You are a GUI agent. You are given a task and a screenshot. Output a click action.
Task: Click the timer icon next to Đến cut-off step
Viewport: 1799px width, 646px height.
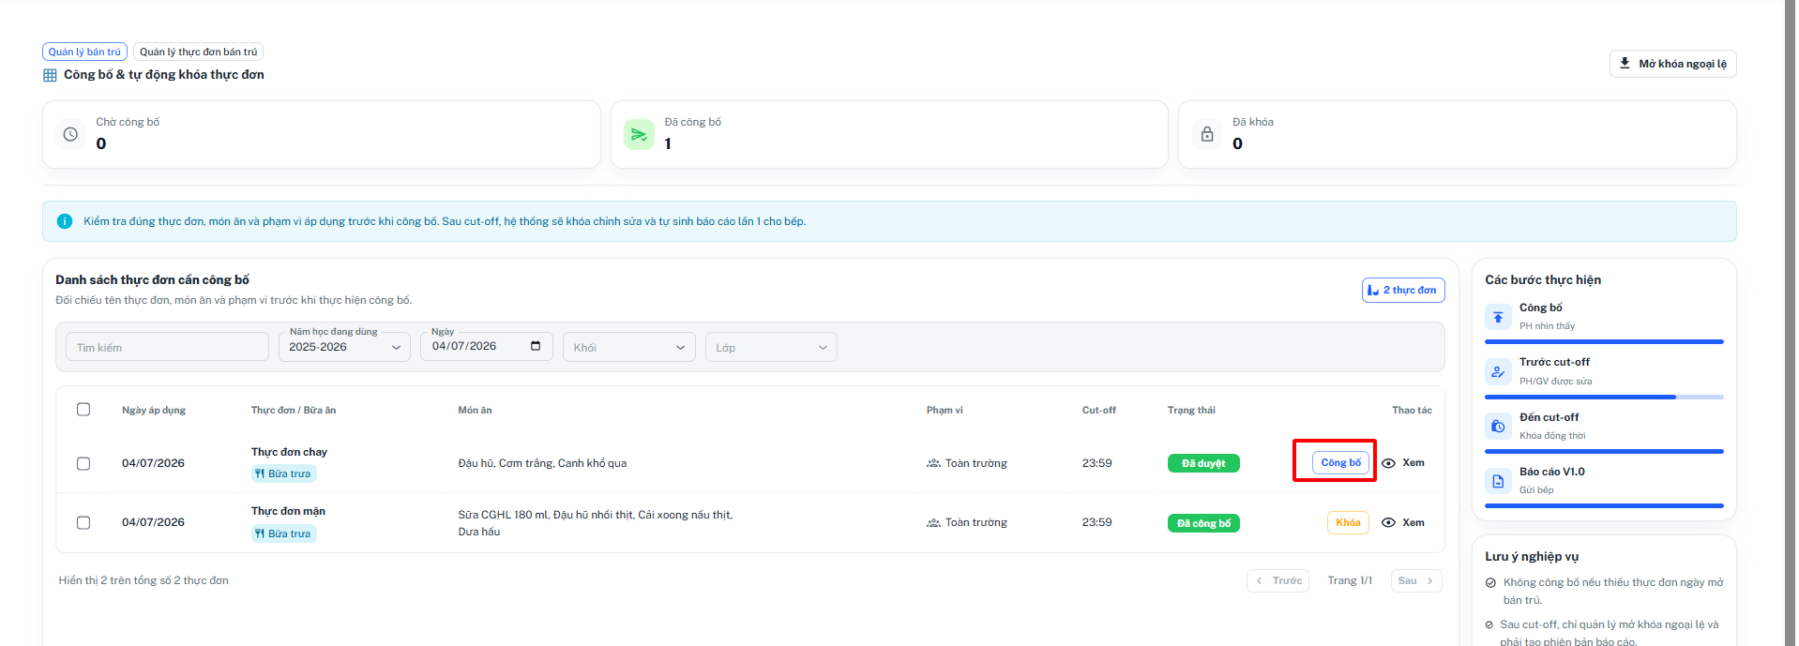coord(1498,427)
